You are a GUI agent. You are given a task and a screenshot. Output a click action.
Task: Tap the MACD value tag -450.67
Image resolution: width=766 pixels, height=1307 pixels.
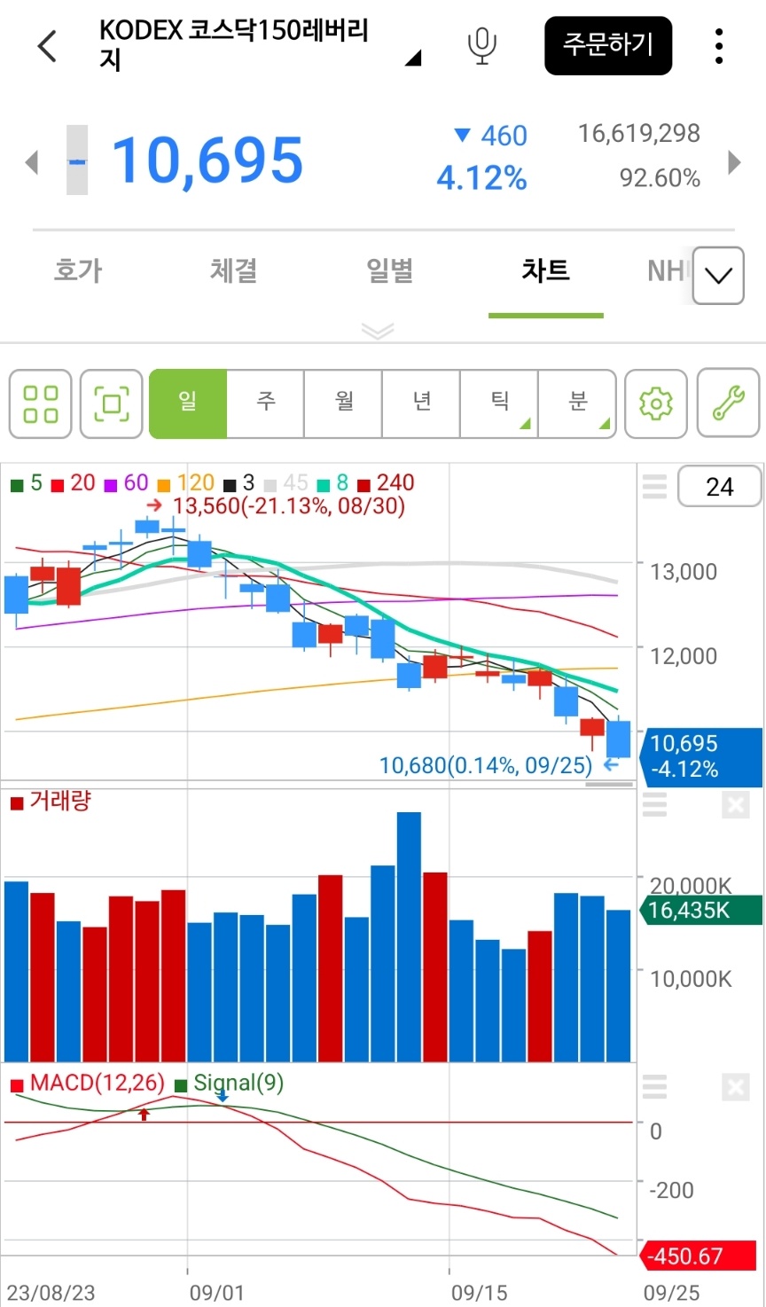click(x=698, y=1256)
